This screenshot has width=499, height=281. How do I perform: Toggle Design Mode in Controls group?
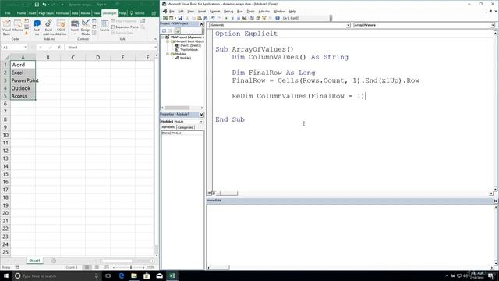pos(85,27)
